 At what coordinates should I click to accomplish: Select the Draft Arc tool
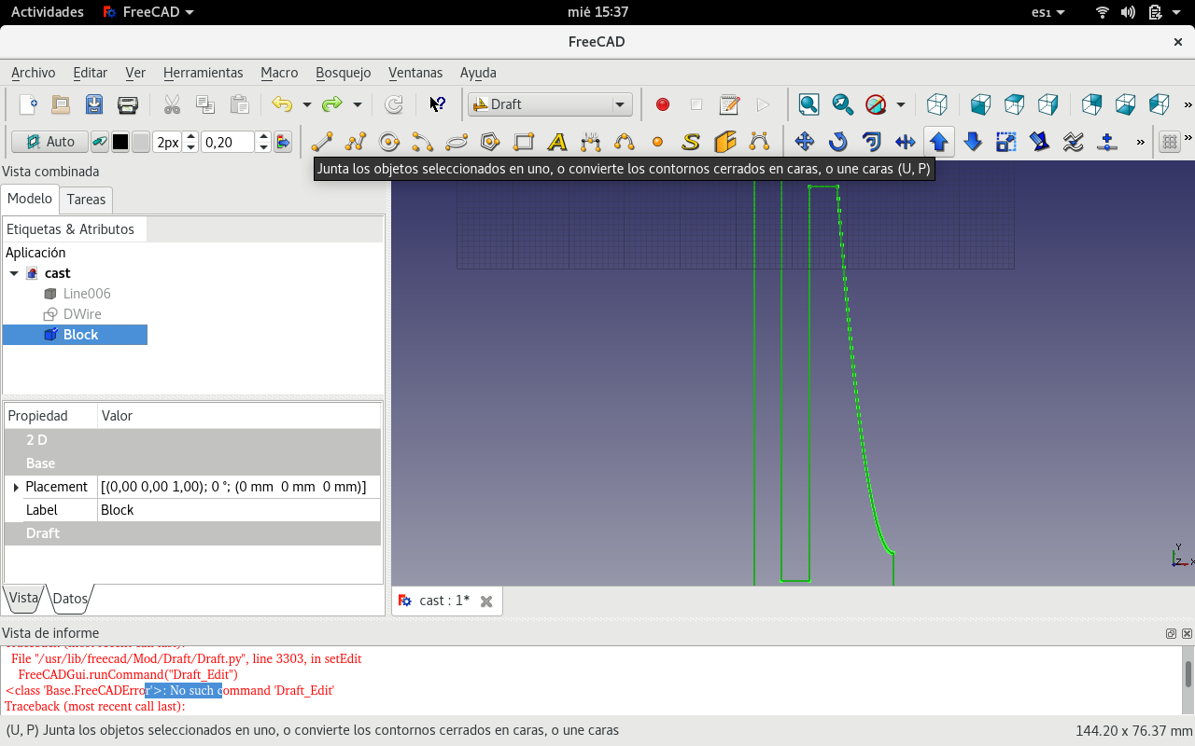(423, 142)
